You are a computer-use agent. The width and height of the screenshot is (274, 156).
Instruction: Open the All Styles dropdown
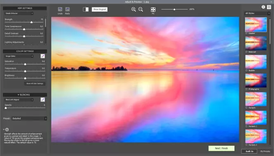tap(257, 13)
